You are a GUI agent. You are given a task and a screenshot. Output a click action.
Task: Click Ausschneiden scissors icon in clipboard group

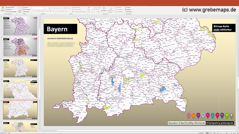point(6,7)
